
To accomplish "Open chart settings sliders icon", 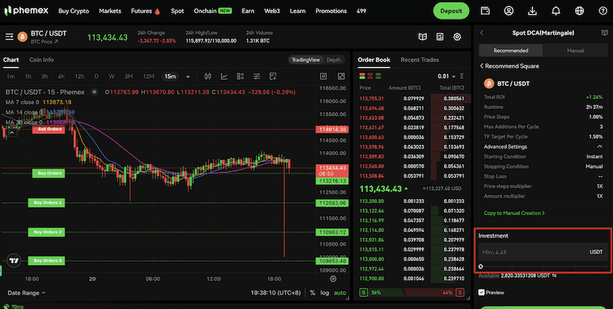I will [256, 76].
